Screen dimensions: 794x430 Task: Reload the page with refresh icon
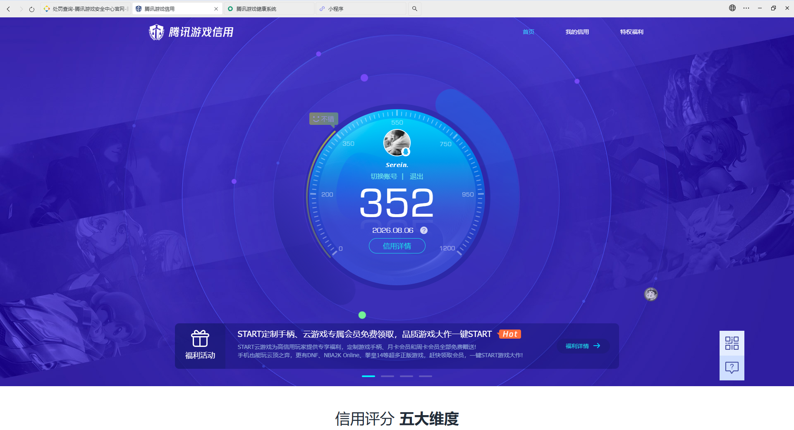[32, 9]
